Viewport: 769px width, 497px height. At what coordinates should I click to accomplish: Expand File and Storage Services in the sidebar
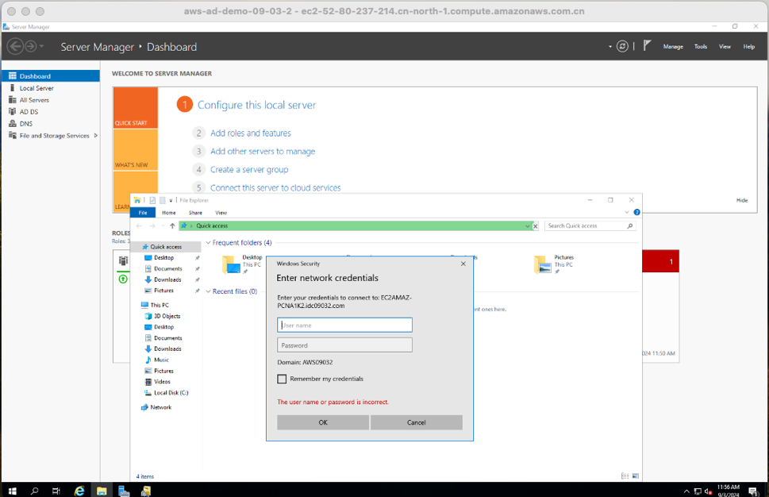pos(94,136)
